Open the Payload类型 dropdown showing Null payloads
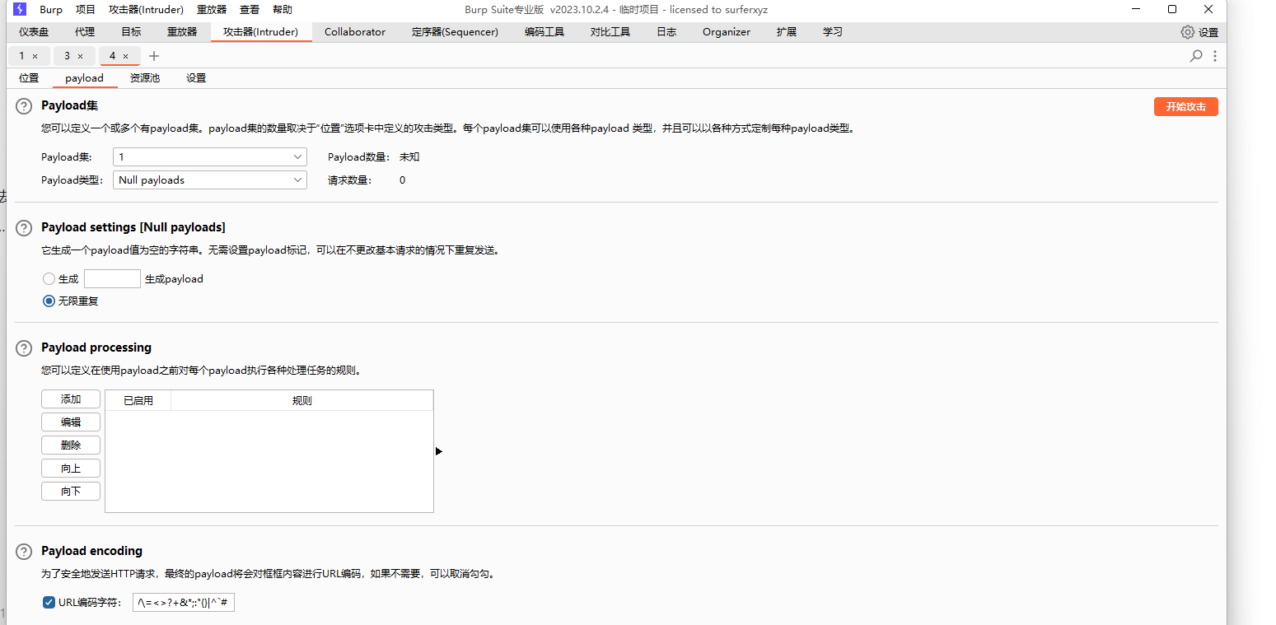1276x625 pixels. (210, 180)
